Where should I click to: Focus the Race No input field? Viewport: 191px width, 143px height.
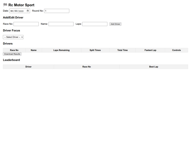[26, 24]
